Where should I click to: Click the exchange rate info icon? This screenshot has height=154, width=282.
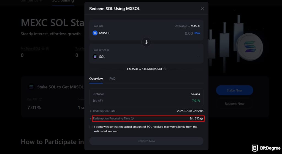pyautogui.click(x=165, y=69)
